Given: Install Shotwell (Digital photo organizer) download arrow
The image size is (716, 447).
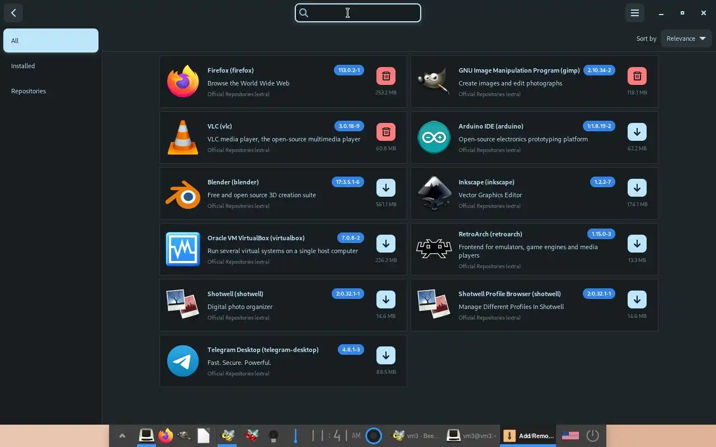Looking at the screenshot, I should click(x=385, y=299).
